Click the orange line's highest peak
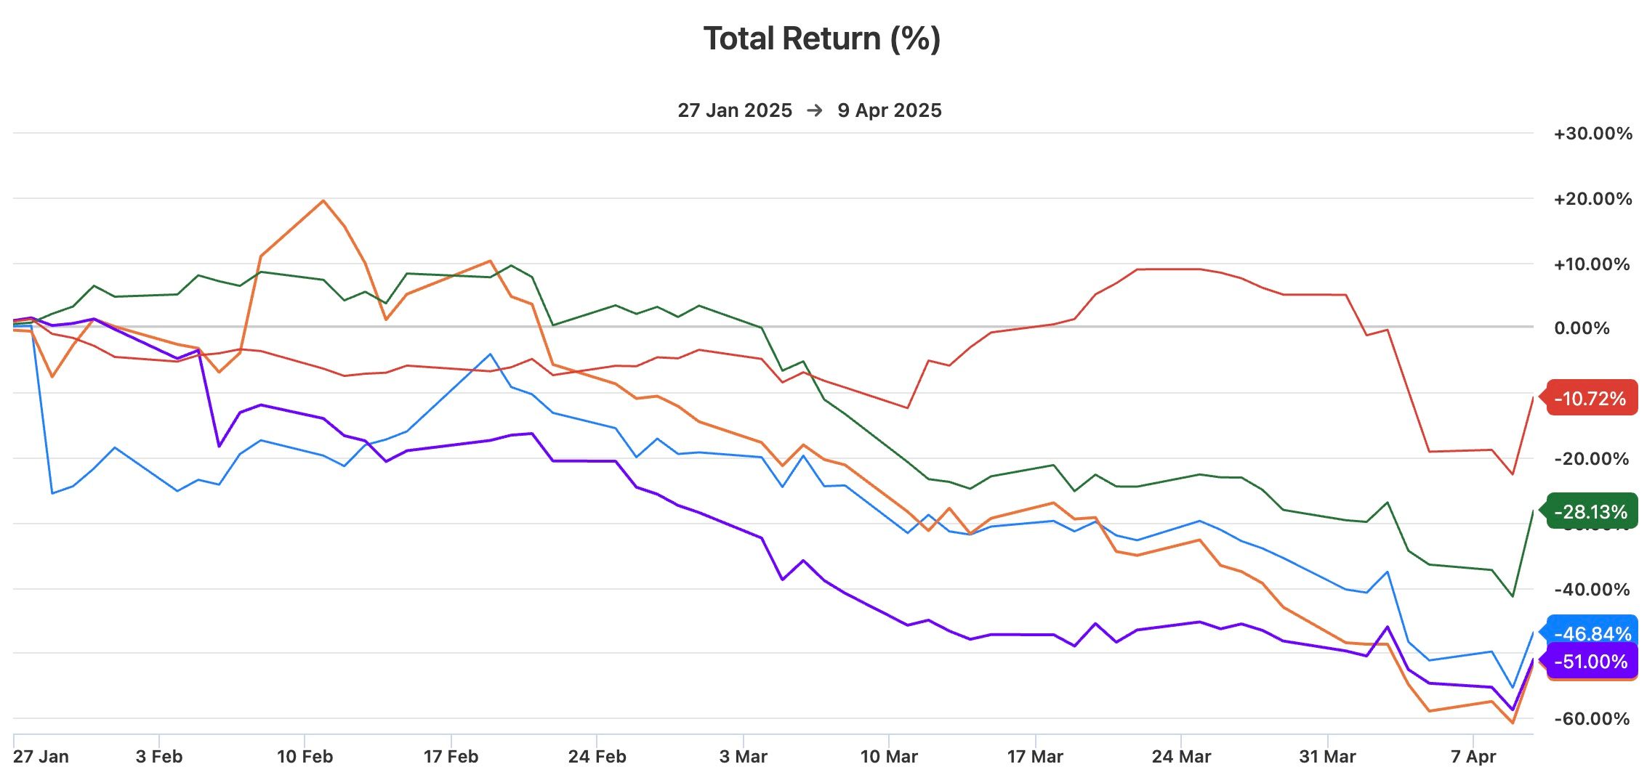 pyautogui.click(x=323, y=200)
